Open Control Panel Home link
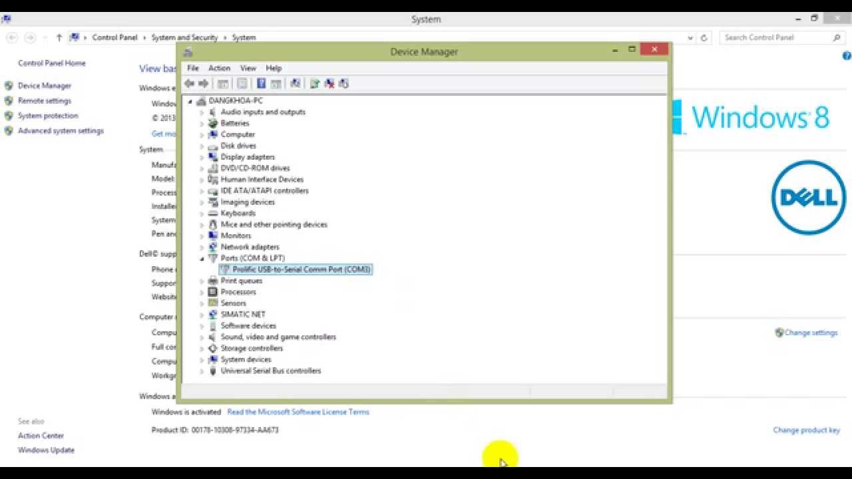 52,63
